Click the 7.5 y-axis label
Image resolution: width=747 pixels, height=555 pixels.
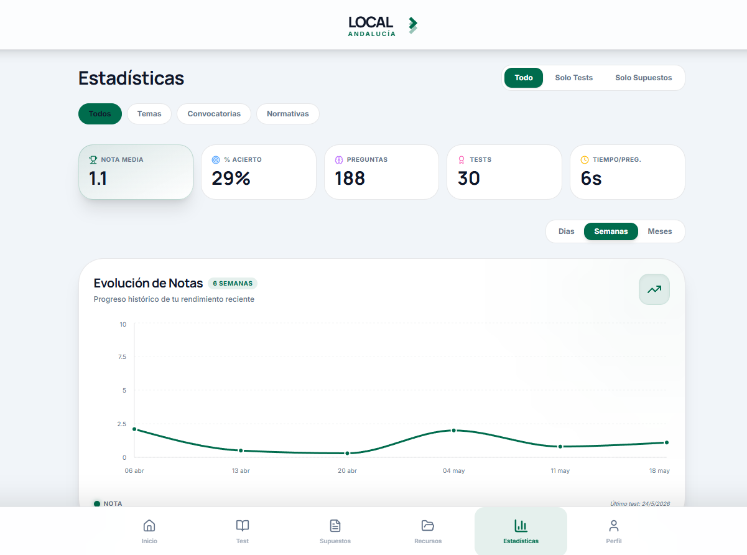[121, 357]
